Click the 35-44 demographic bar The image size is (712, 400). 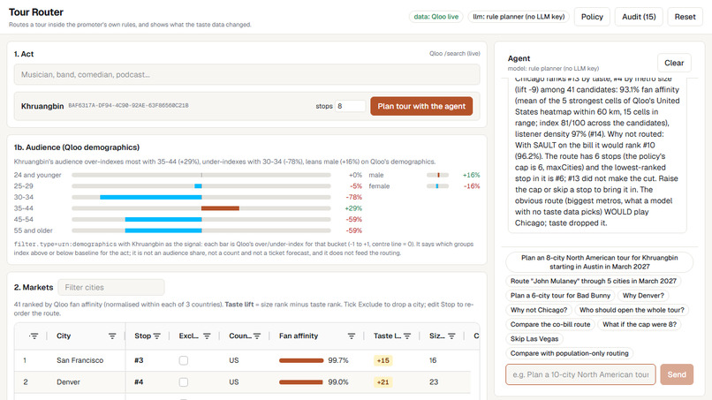(x=220, y=208)
